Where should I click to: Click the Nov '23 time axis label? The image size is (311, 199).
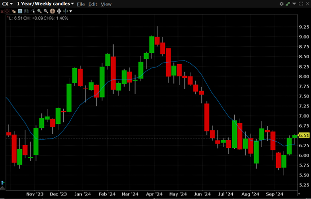(35, 194)
